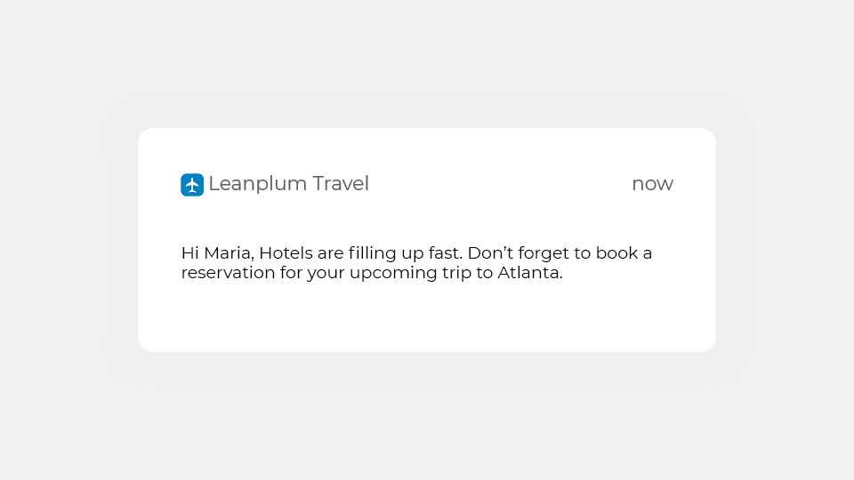
Task: Click the word "book" in the message
Action: point(616,253)
